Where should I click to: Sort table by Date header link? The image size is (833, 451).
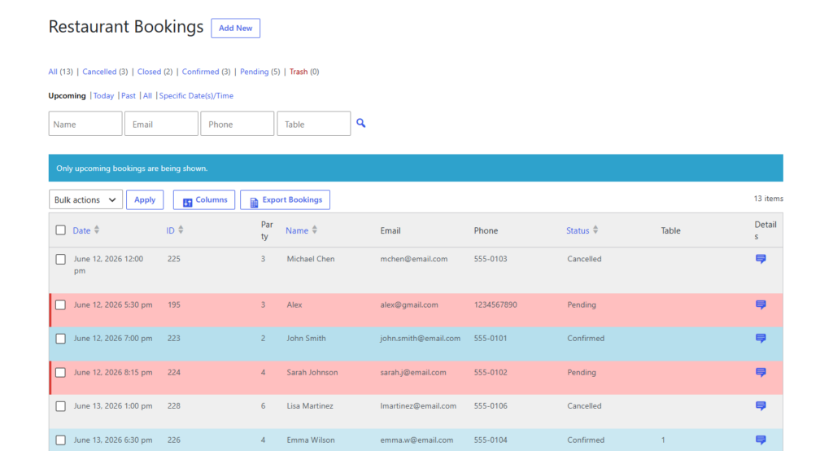(81, 230)
